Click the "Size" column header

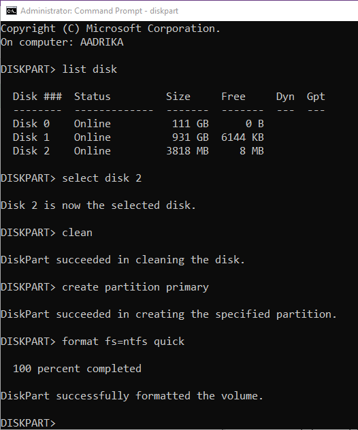point(178,97)
